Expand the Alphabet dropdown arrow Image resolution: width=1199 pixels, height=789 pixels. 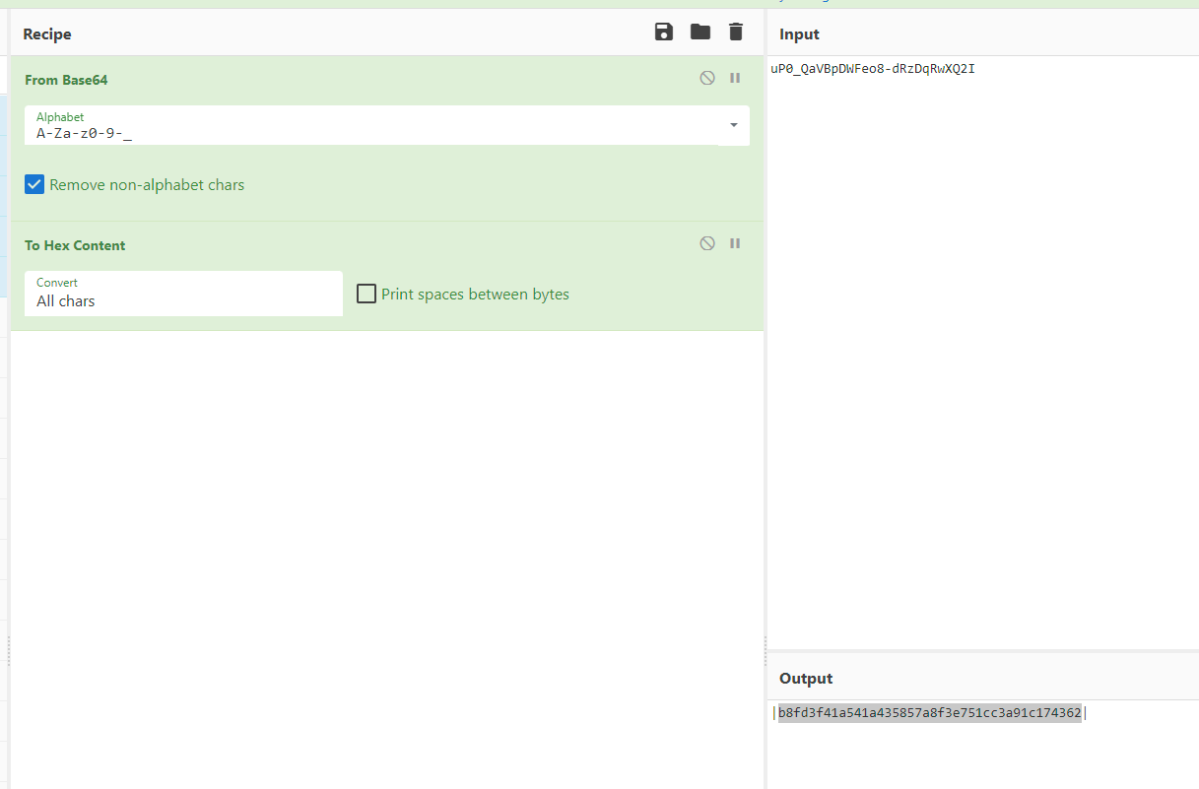(x=734, y=125)
